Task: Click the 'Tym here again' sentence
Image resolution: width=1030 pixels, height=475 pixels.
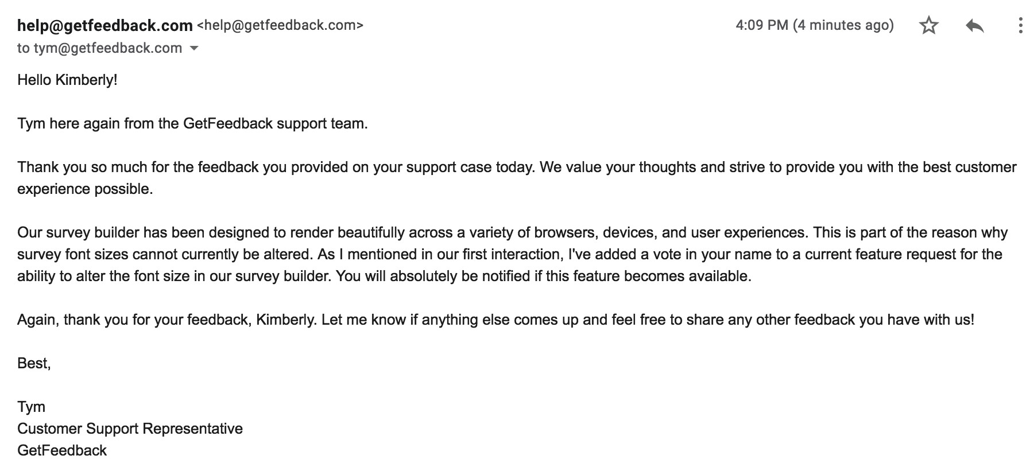Action: (192, 123)
